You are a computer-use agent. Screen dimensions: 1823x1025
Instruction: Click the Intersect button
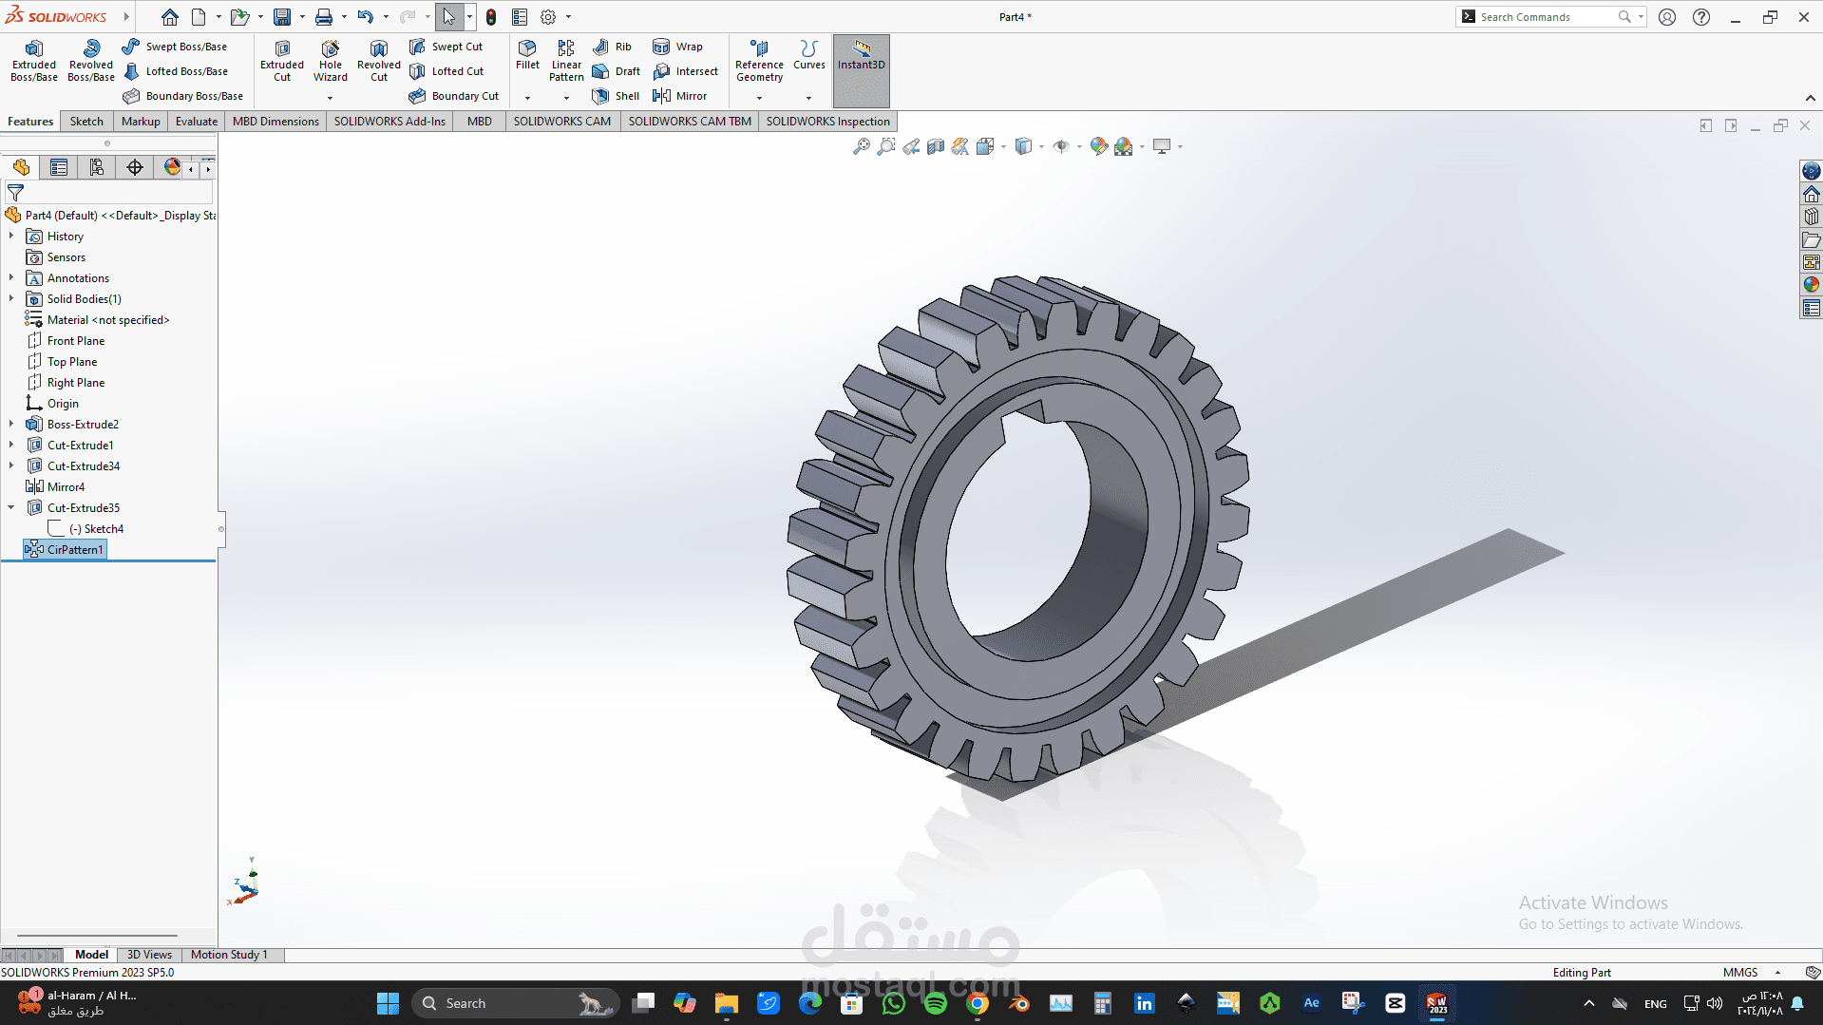tap(686, 70)
